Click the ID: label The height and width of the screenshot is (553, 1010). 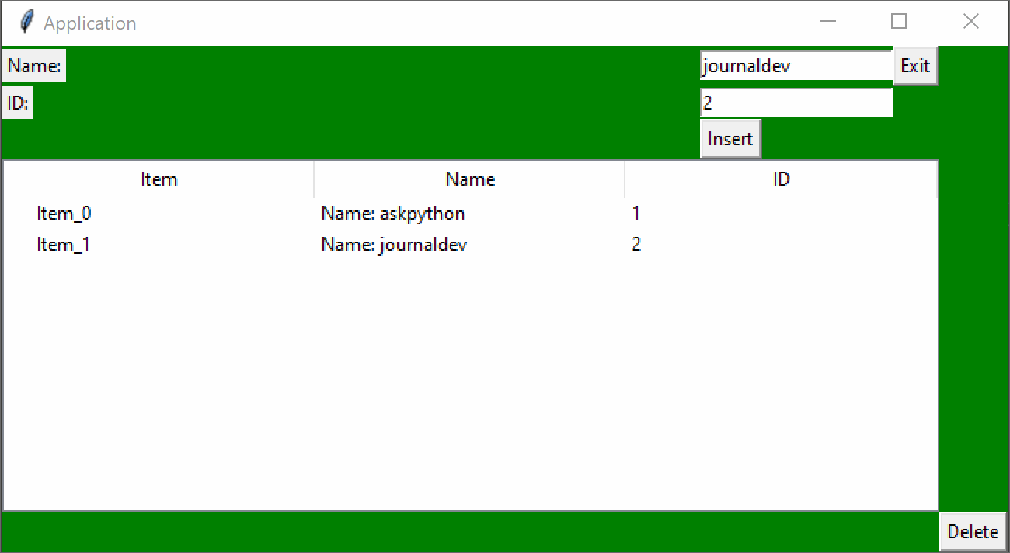coord(17,102)
